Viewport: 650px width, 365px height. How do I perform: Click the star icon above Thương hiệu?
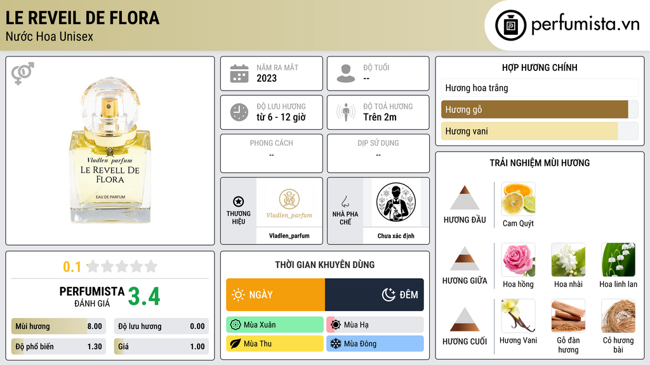[239, 202]
